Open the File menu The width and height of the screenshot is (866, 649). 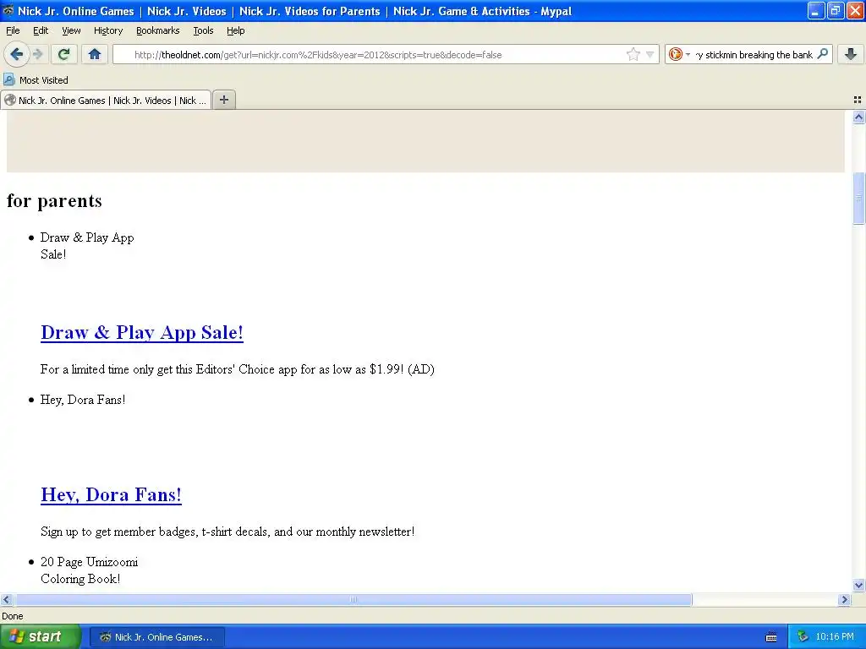pos(13,30)
